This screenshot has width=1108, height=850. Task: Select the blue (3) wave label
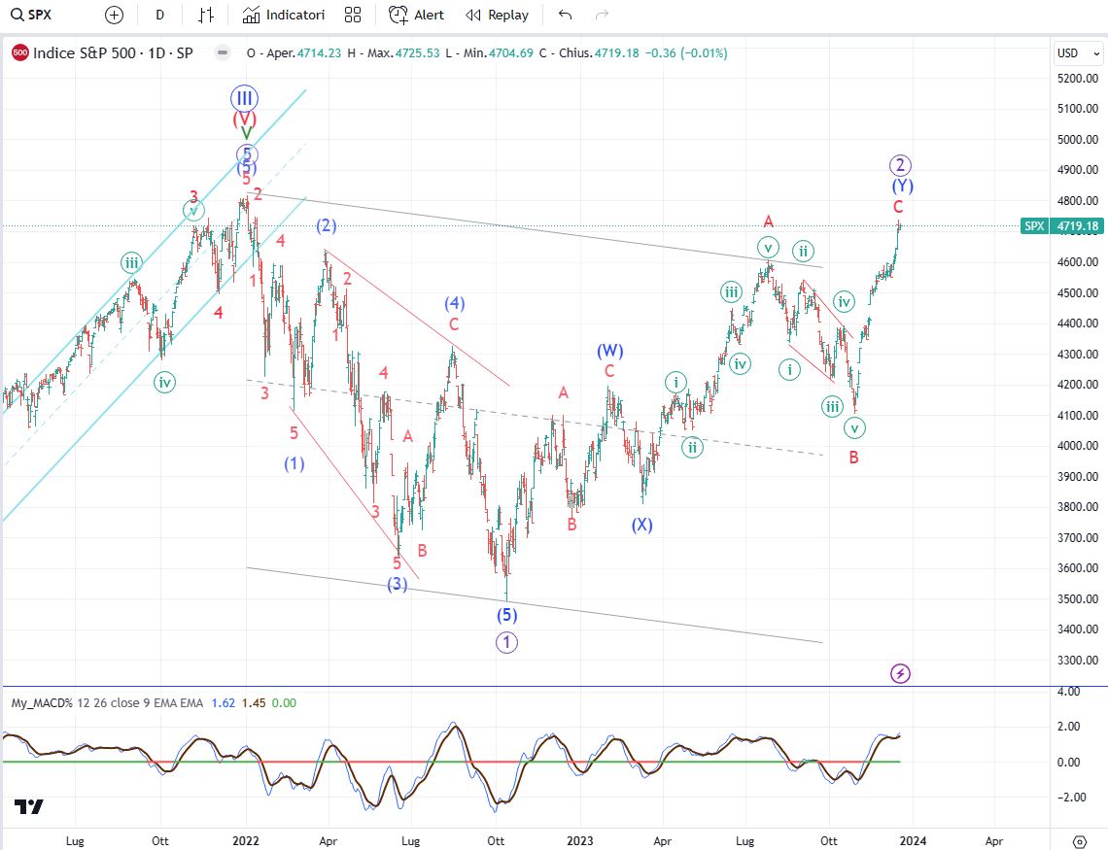(398, 584)
